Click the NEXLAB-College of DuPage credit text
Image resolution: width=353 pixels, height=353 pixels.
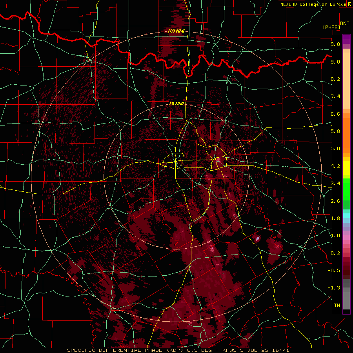[313, 4]
